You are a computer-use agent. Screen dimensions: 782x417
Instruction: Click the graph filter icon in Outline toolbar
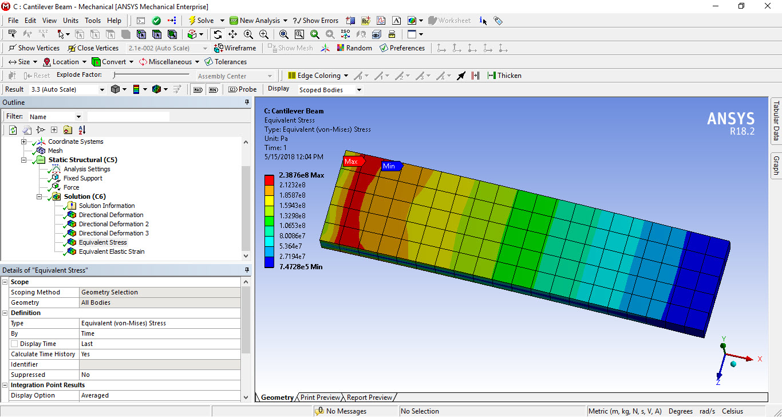point(40,130)
